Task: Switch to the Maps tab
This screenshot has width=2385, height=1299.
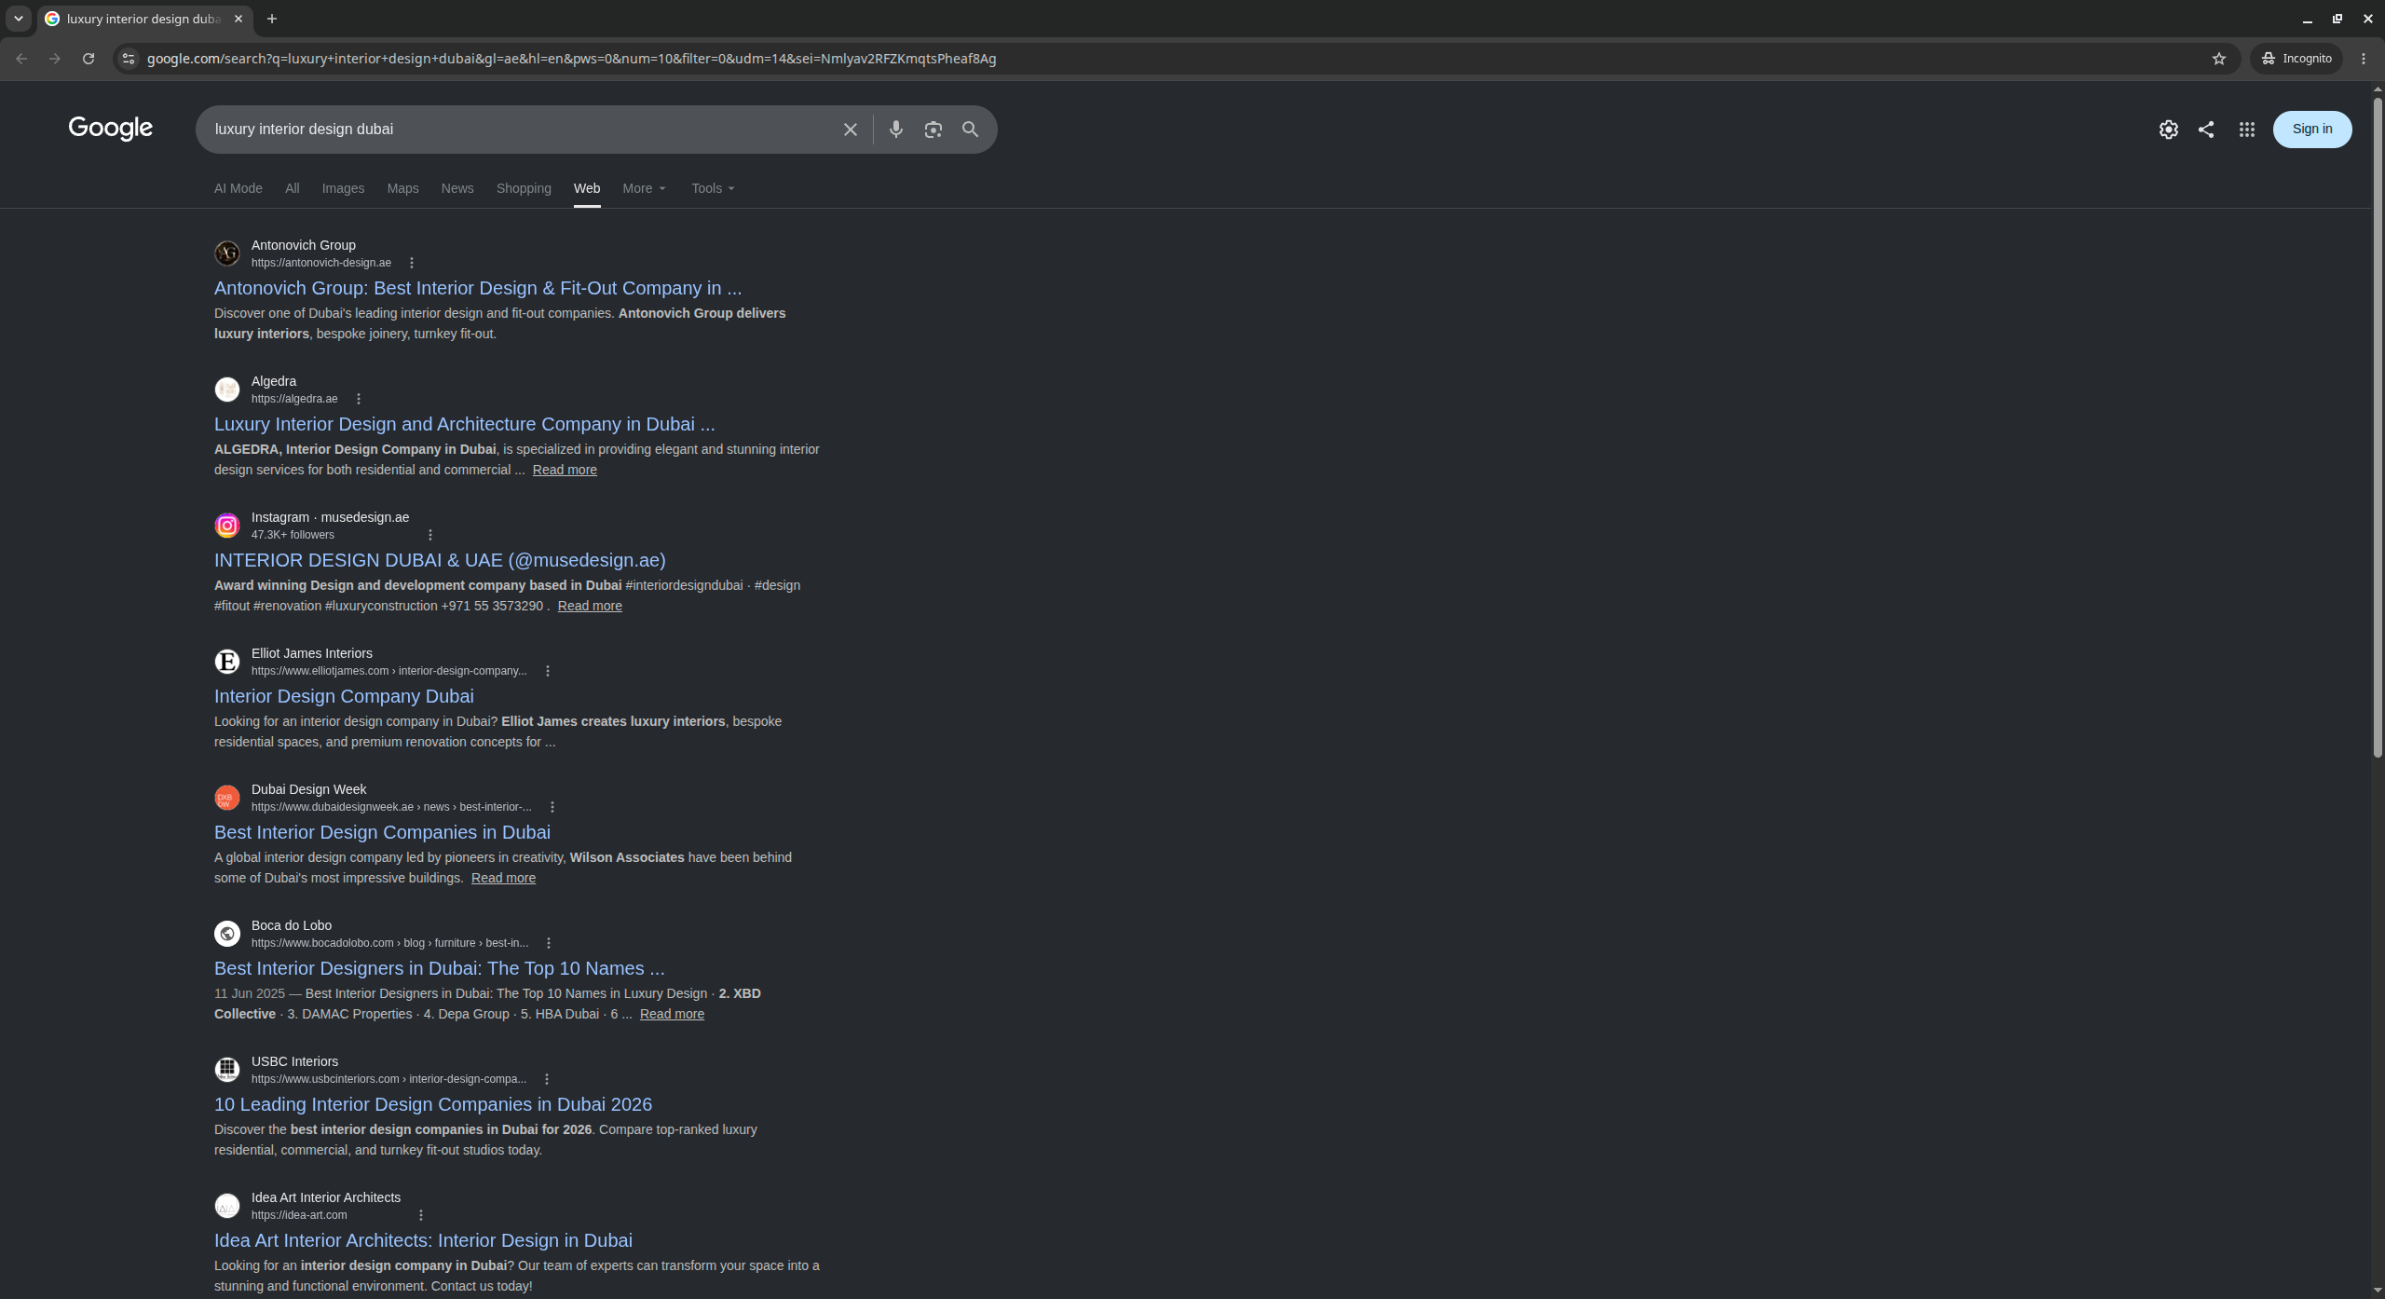Action: (x=402, y=188)
